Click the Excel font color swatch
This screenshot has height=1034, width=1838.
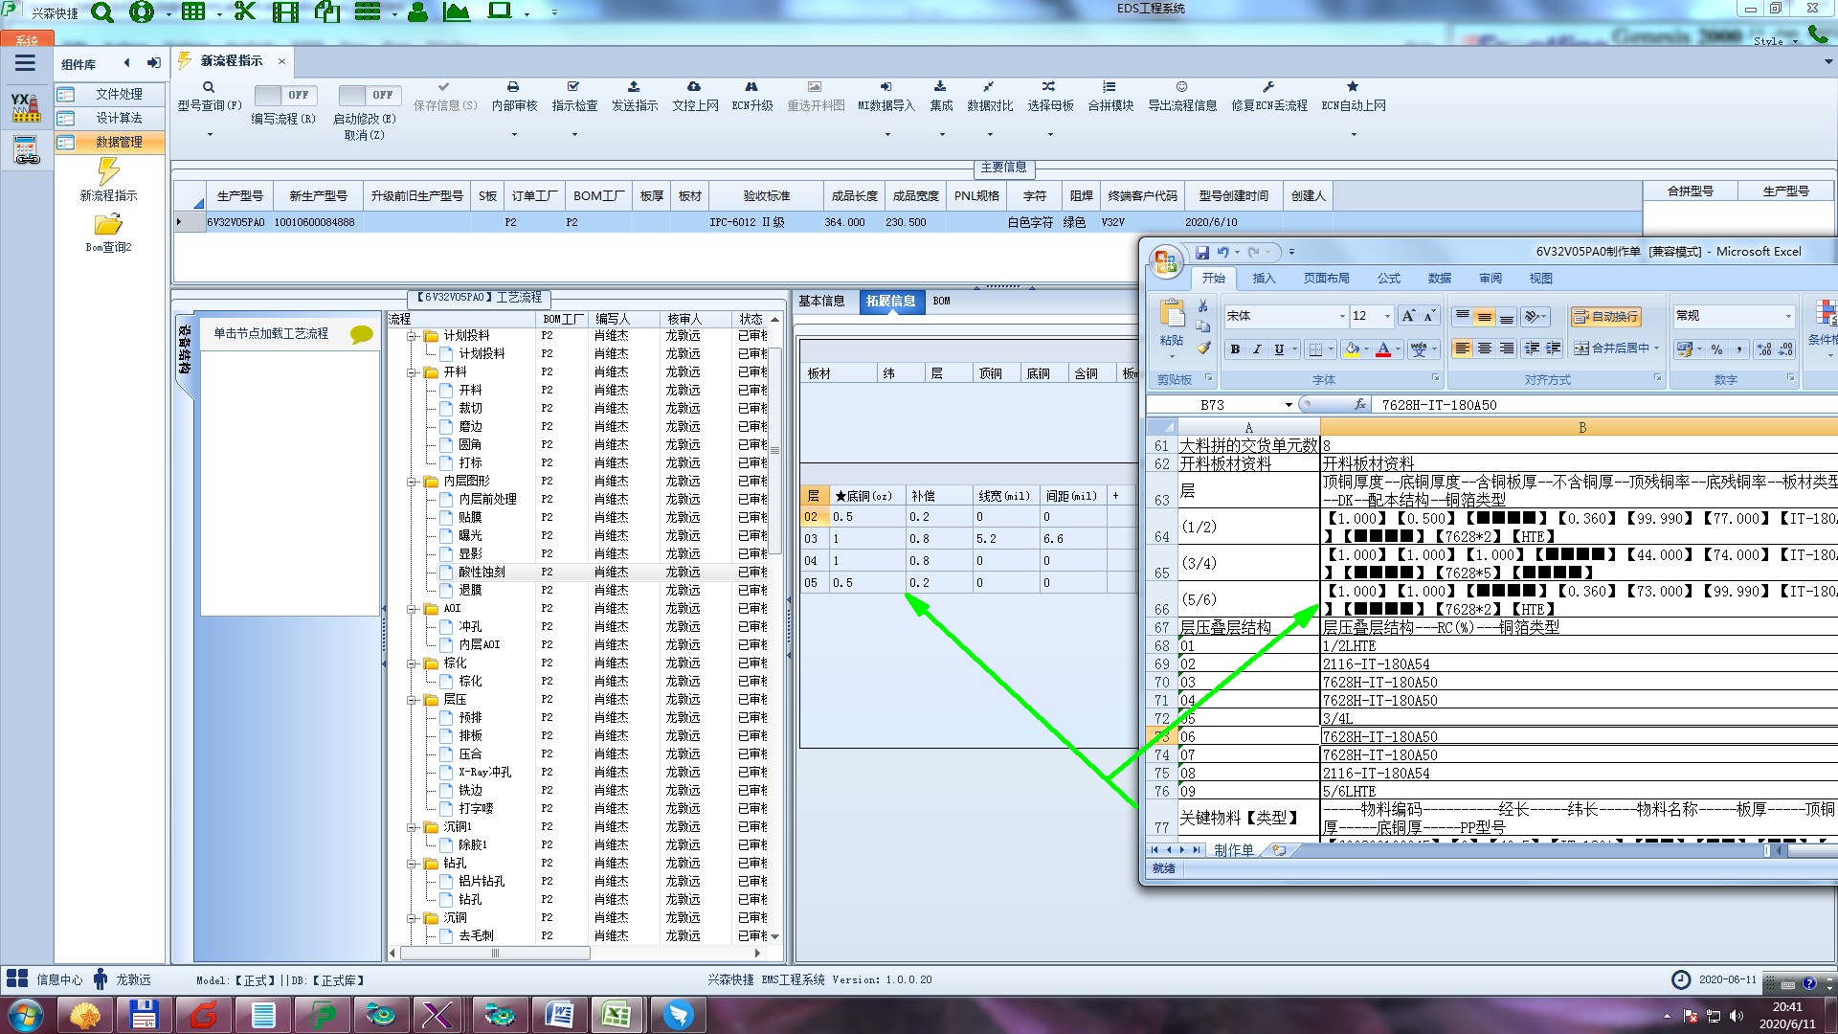1382,349
